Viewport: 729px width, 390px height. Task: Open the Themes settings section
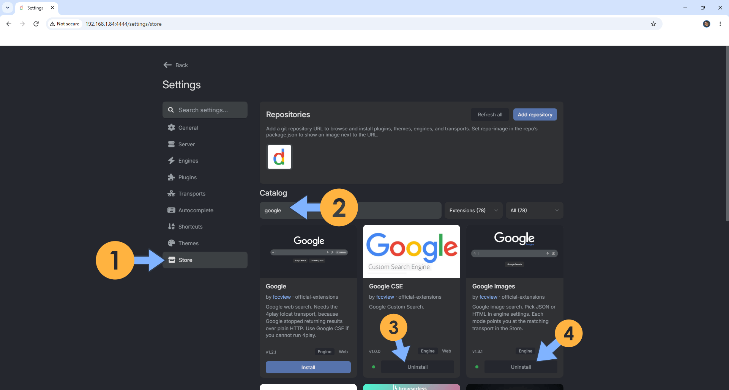(205, 243)
